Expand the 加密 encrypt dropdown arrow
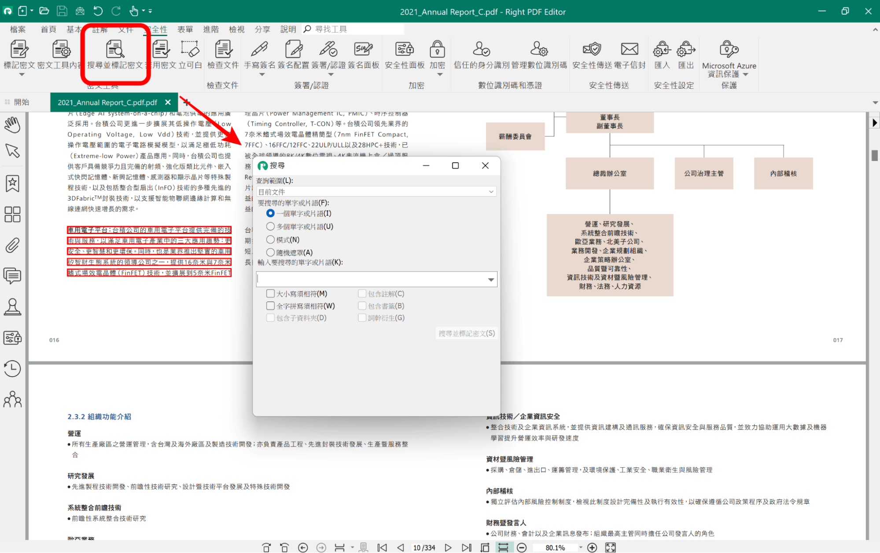 (439, 75)
